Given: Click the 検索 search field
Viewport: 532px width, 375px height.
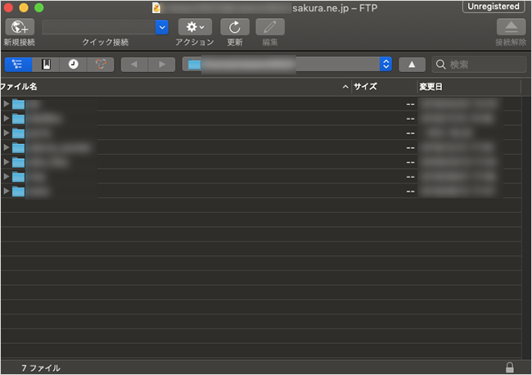Looking at the screenshot, I should [483, 64].
